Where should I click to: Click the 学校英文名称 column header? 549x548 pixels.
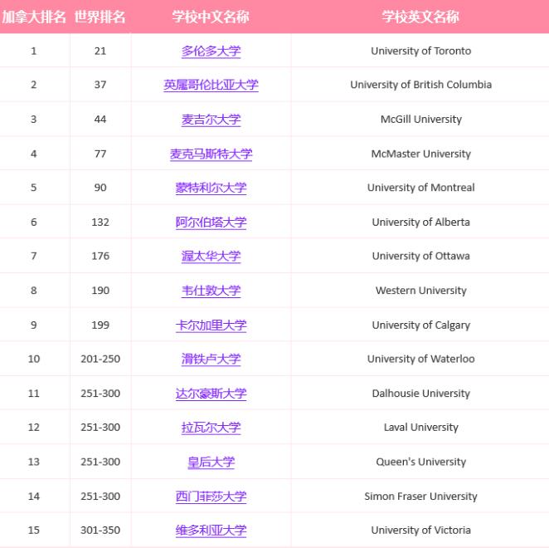click(x=420, y=17)
